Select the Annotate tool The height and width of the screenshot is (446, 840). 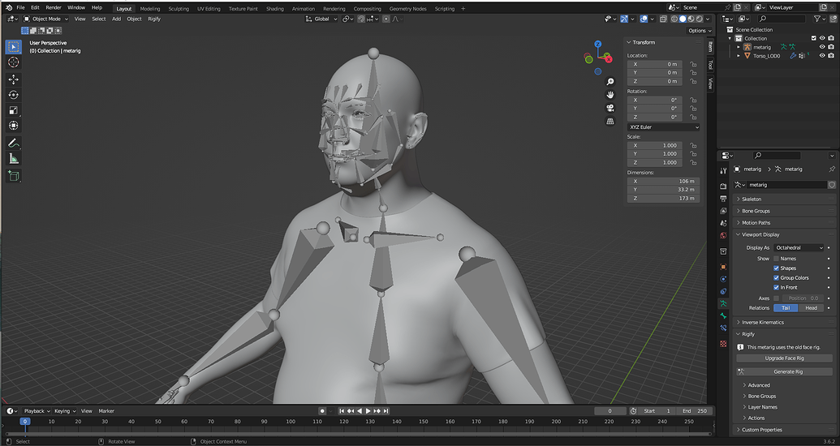(x=14, y=143)
